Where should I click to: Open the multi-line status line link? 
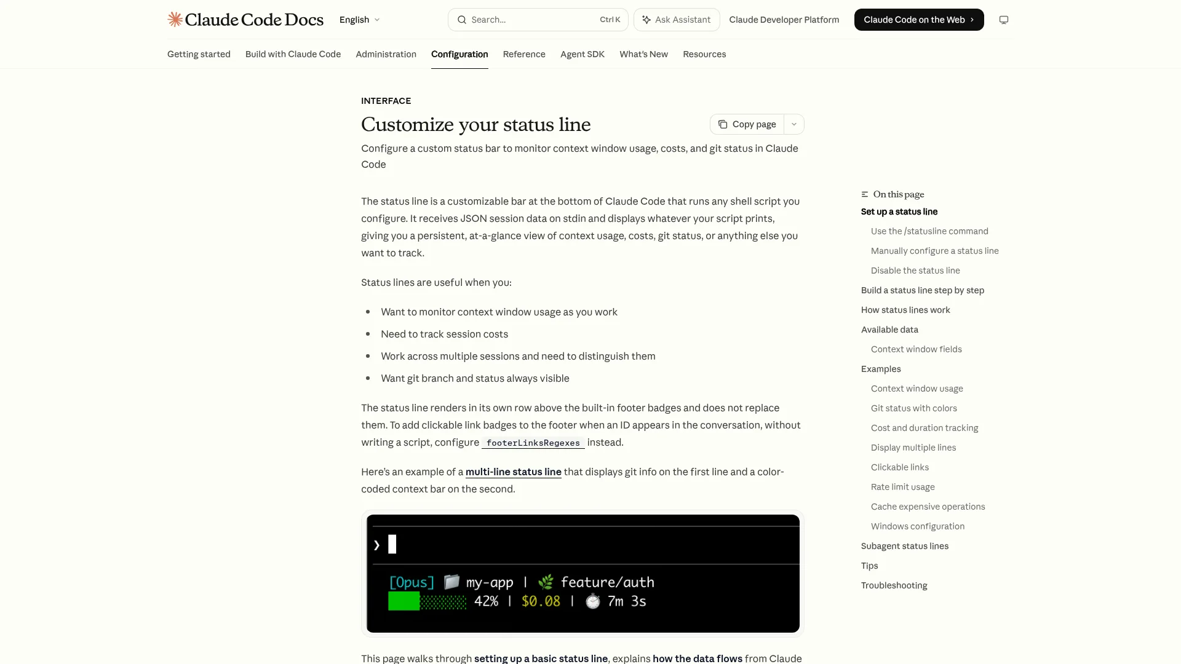click(x=513, y=472)
